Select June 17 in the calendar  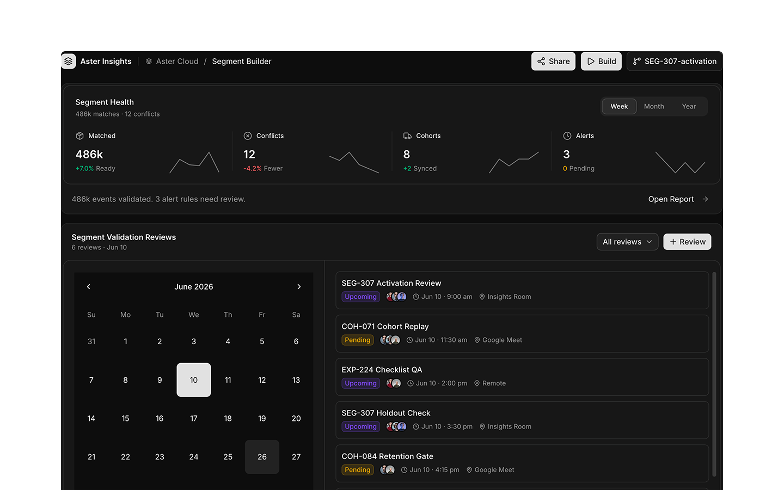coord(194,419)
